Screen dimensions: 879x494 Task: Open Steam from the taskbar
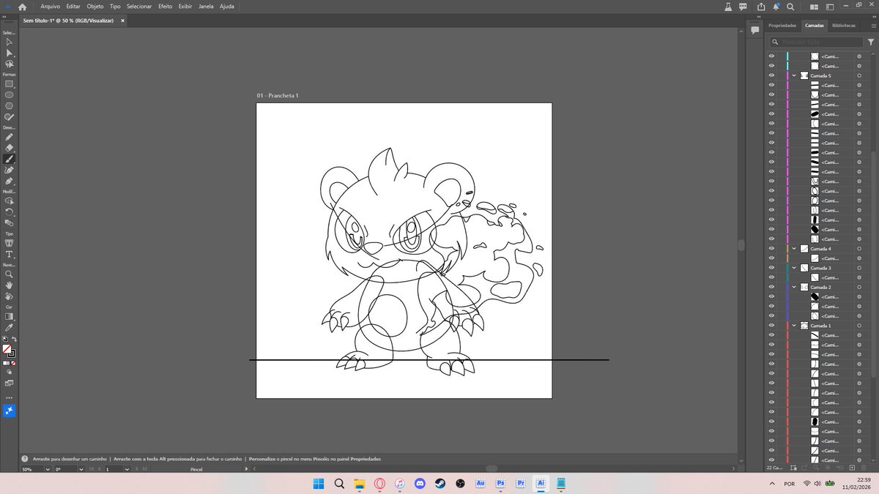pyautogui.click(x=439, y=484)
